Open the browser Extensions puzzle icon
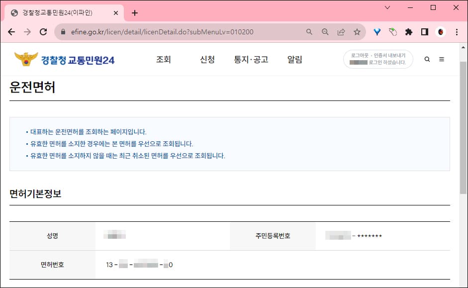Viewport: 468px width, 288px height. tap(409, 31)
